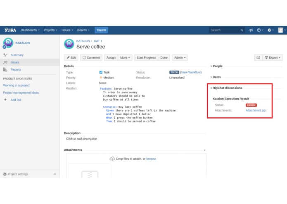Click the Done transition button
Viewport: 287px width, 204px height.
tap(164, 58)
